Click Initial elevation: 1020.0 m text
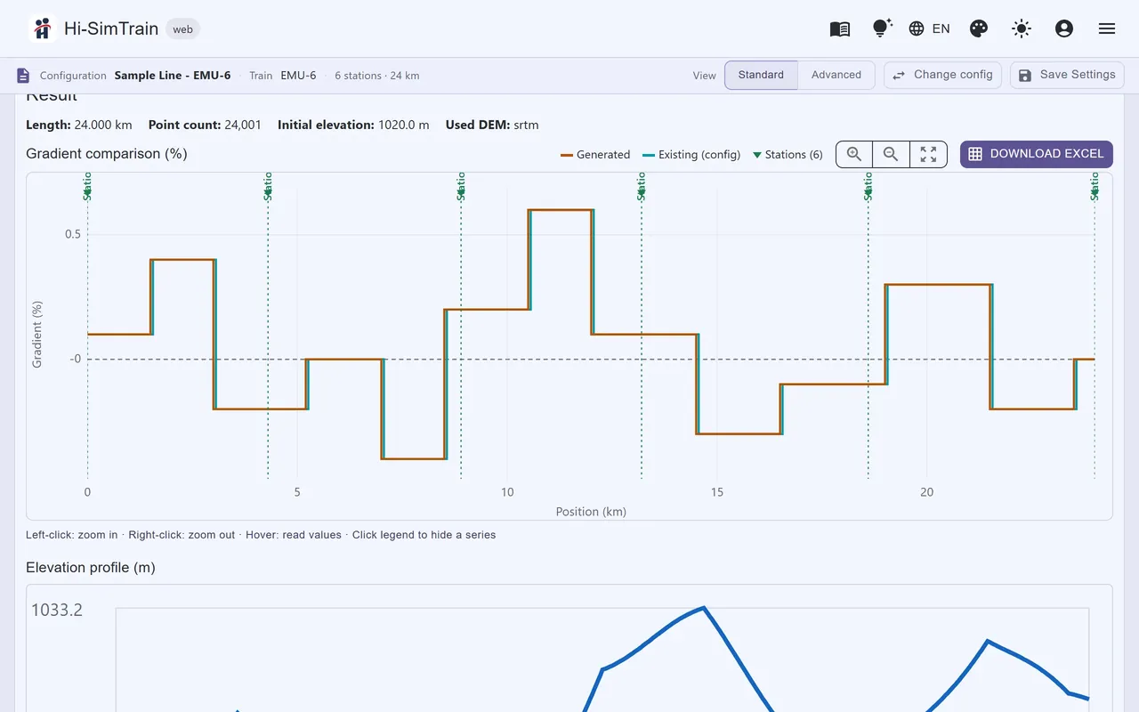Screen dimensions: 1139x712 353,125
